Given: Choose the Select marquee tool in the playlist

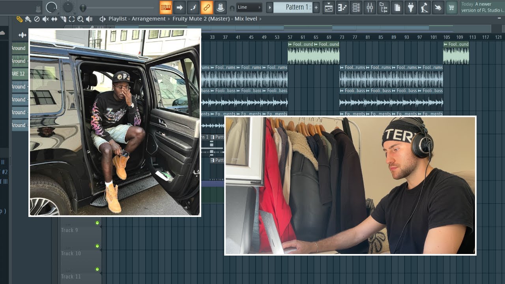Looking at the screenshot, I should (71, 19).
